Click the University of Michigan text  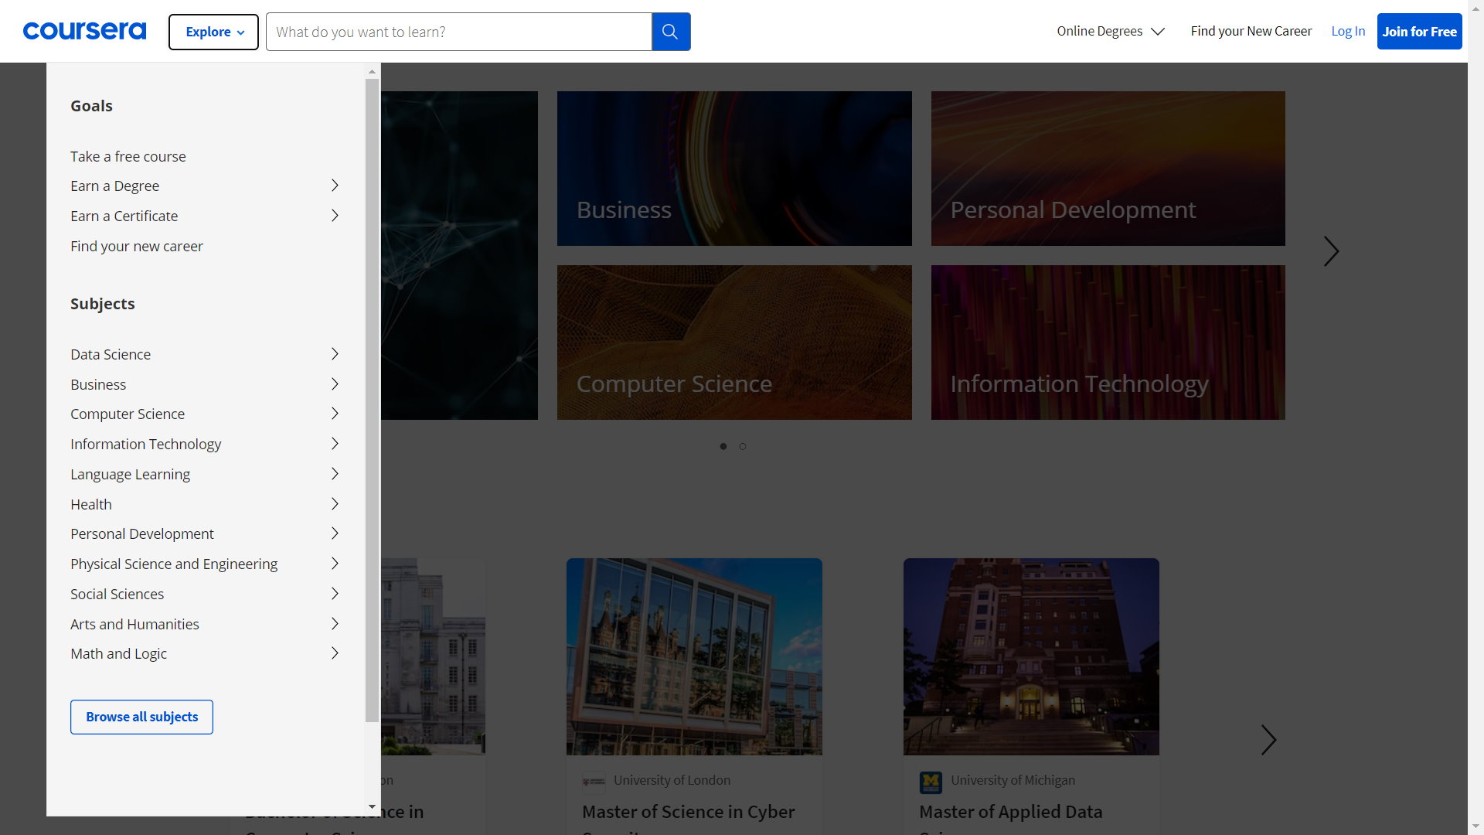1013,780
